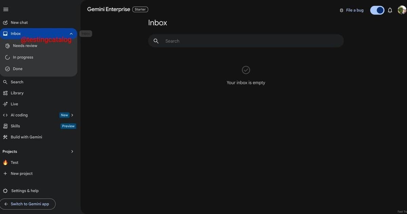Viewport: 407px width, 214px height.
Task: Click the Settings & help gear icon
Action: coord(5,191)
